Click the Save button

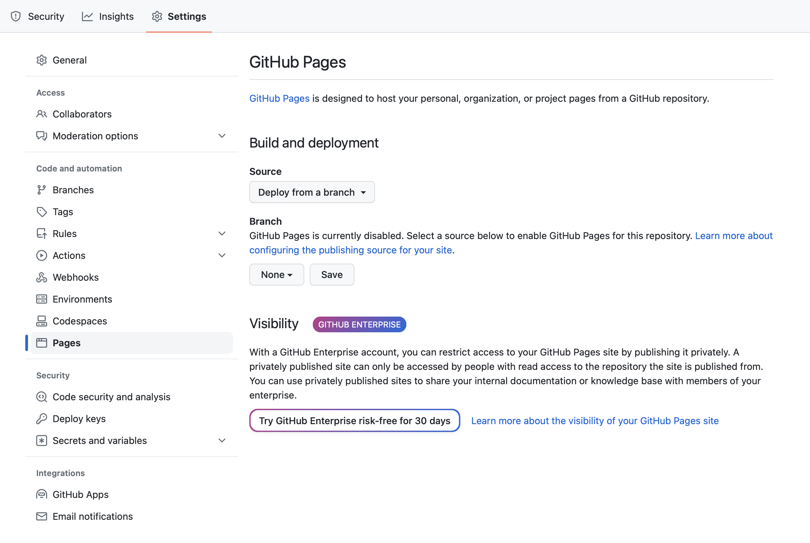pos(332,275)
